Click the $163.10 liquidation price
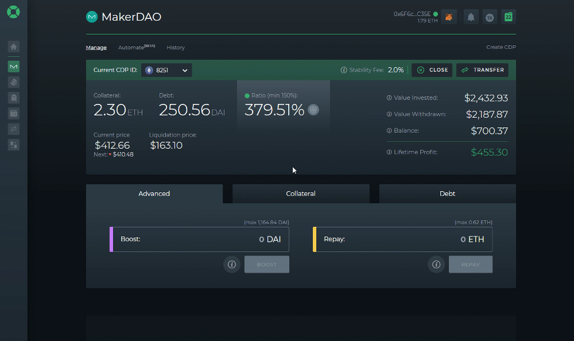574x341 pixels. point(166,145)
